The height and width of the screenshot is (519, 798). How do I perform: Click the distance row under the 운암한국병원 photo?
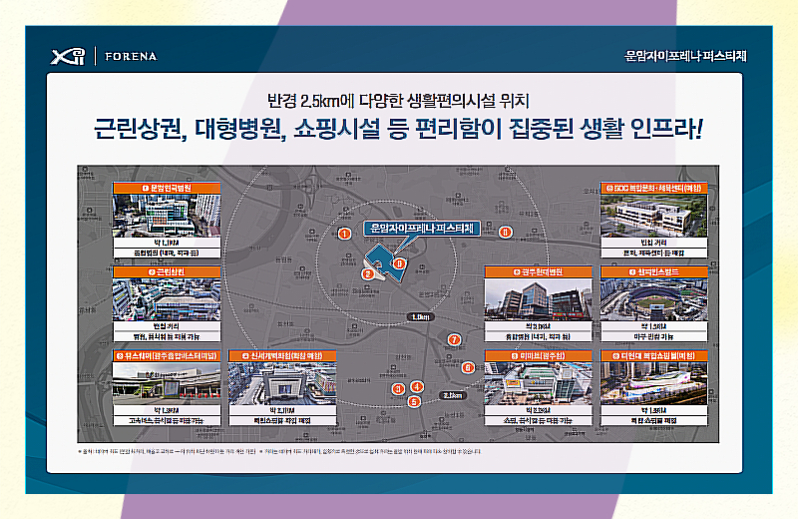point(167,243)
